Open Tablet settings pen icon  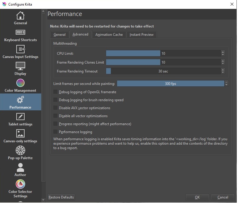[20, 117]
